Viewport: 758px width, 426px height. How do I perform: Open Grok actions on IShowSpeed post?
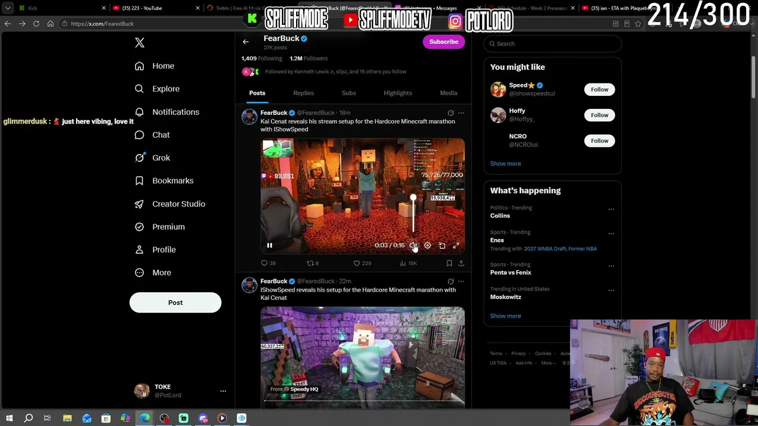pos(451,282)
